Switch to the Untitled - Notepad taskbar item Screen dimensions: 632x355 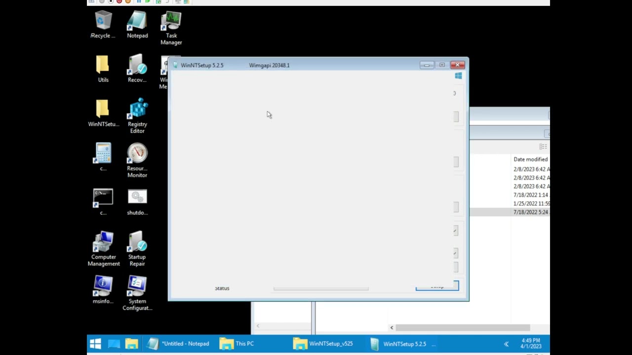180,344
